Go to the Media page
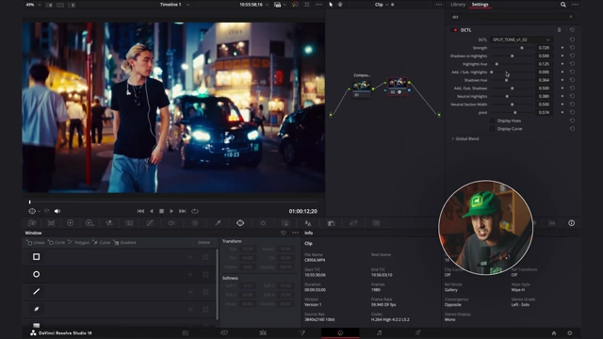The width and height of the screenshot is (603, 339). tap(186, 332)
